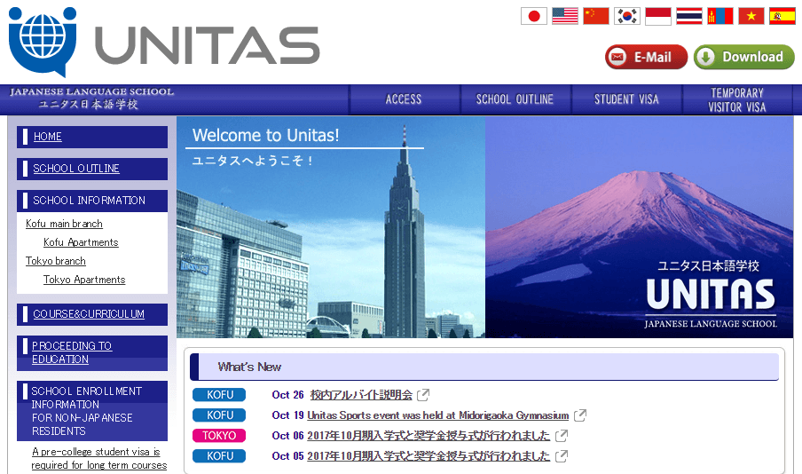Open the TEMPORARY VISITOR VISA menu item

pyautogui.click(x=736, y=99)
